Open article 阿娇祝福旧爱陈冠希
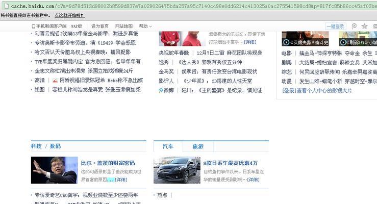Image resolution: width=377 pixels, height=204 pixels. [x=82, y=80]
